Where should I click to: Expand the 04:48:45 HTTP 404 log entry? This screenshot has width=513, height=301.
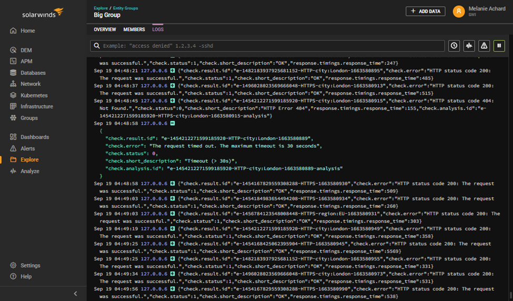[172, 101]
